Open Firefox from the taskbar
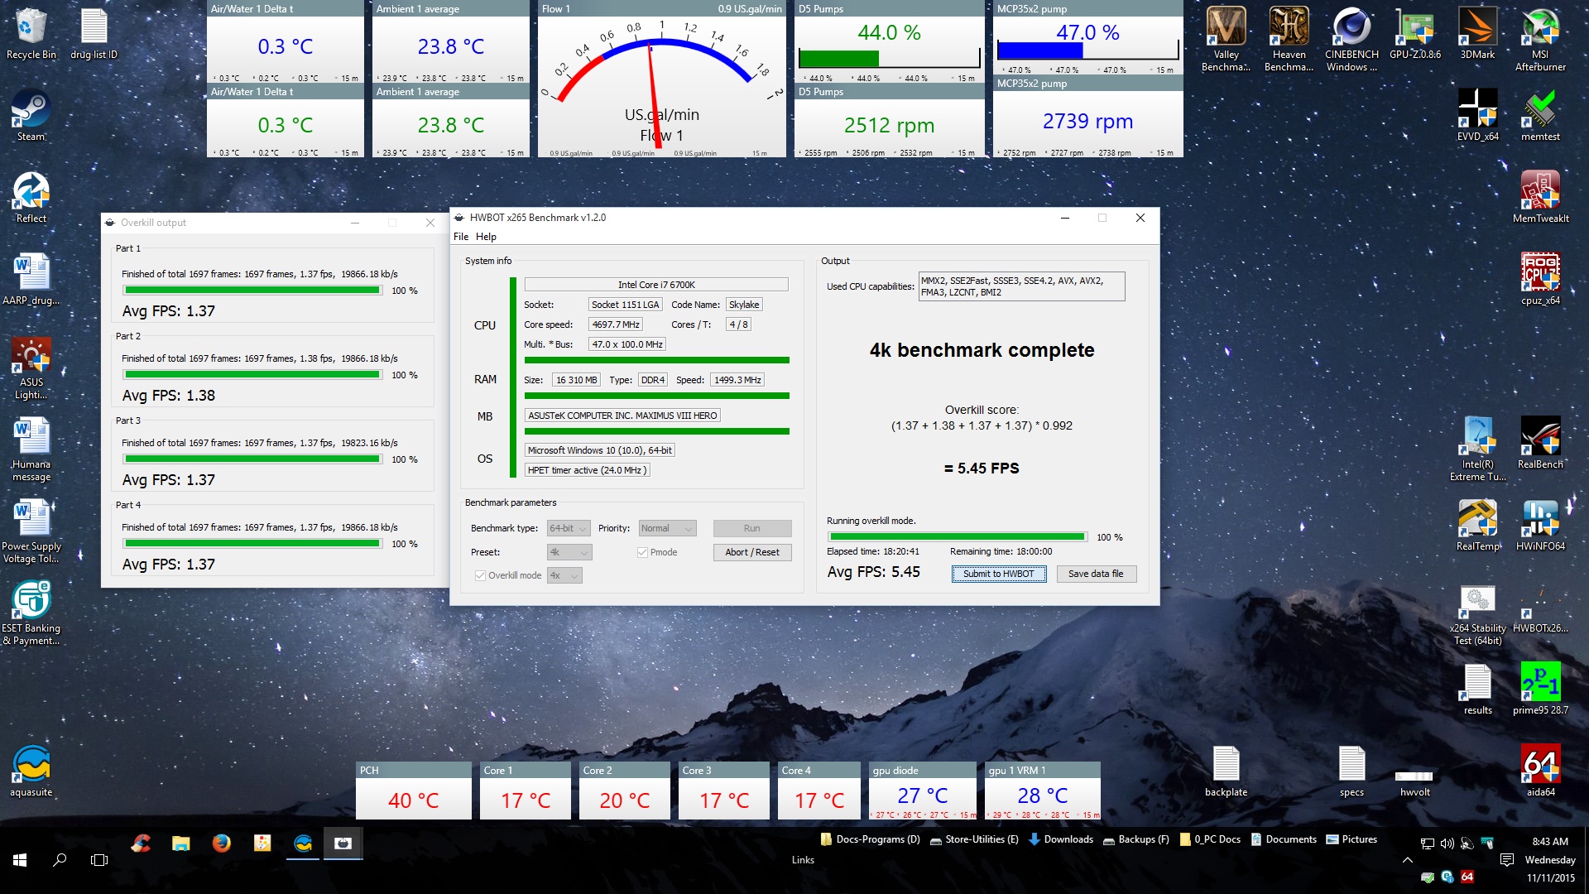The image size is (1589, 894). click(221, 843)
